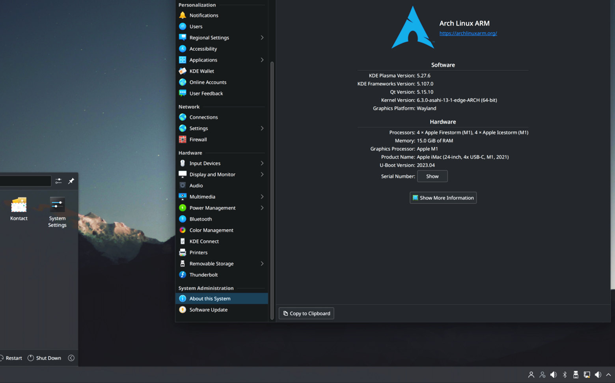Expand Display and Monitor submenu arrow

tap(262, 174)
